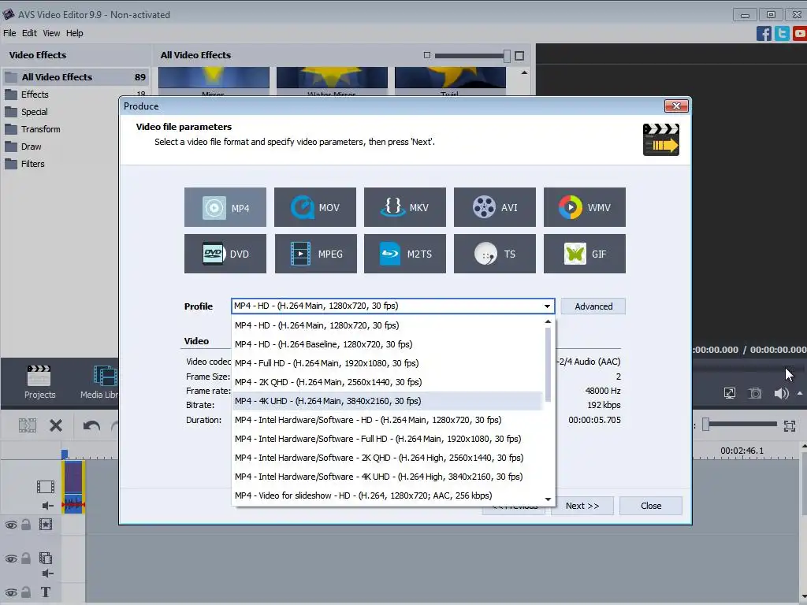Toggle lock on the overlay track
The width and height of the screenshot is (807, 605).
click(x=26, y=559)
